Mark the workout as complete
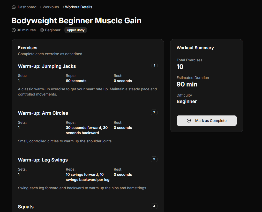Image resolution: width=262 pixels, height=212 pixels. click(x=206, y=121)
